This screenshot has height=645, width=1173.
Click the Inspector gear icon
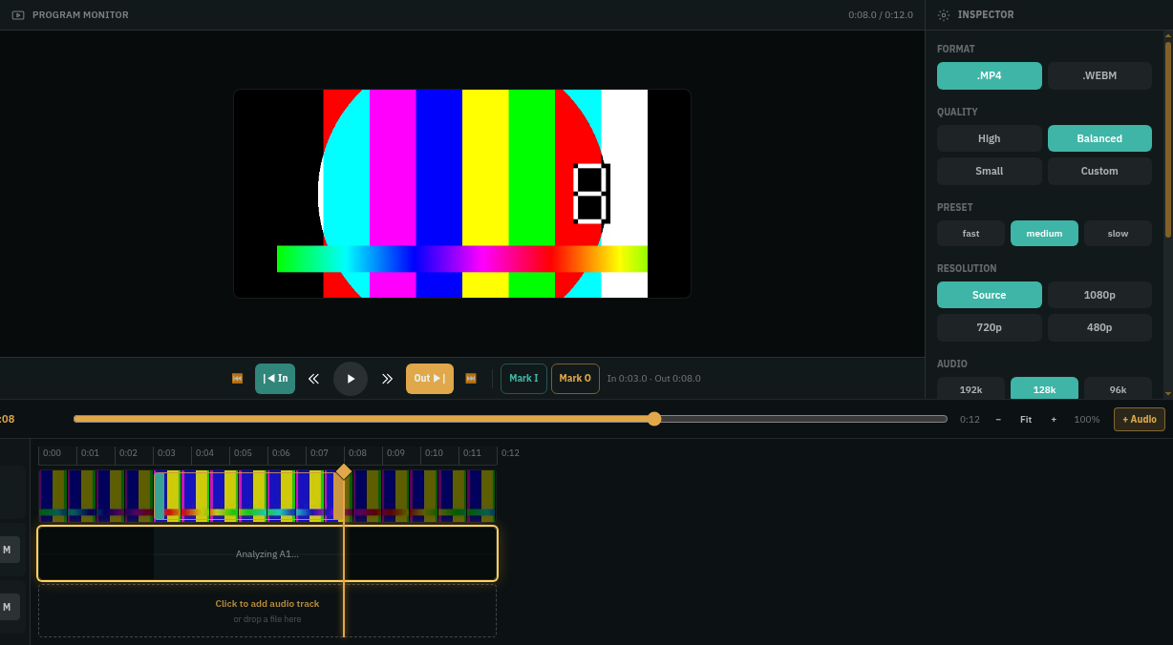coord(944,15)
